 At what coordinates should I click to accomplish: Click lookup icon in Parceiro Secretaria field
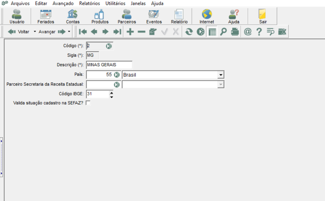tap(117, 85)
